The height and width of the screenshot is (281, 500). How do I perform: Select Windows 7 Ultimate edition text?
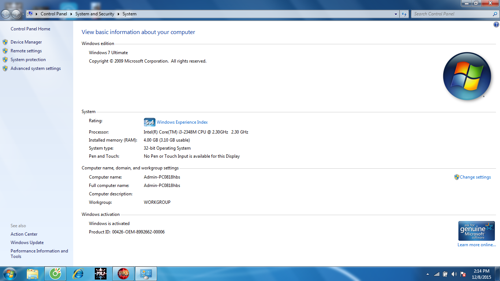(108, 53)
